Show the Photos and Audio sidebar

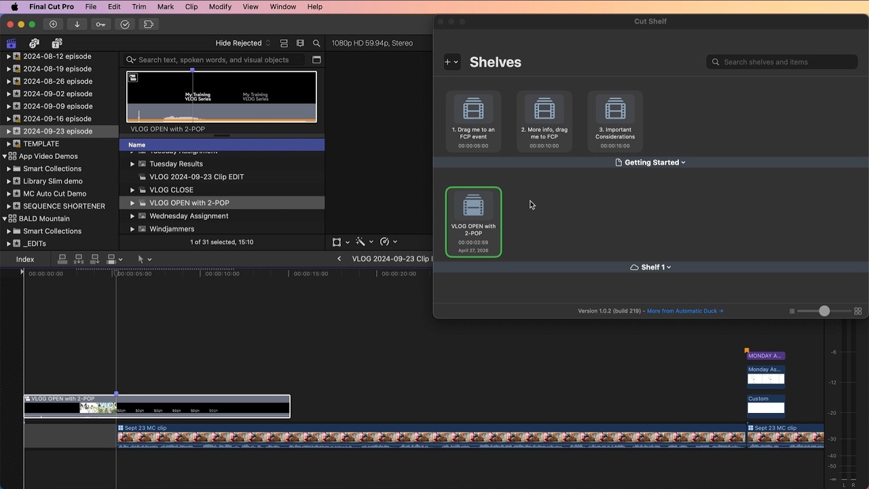(34, 43)
